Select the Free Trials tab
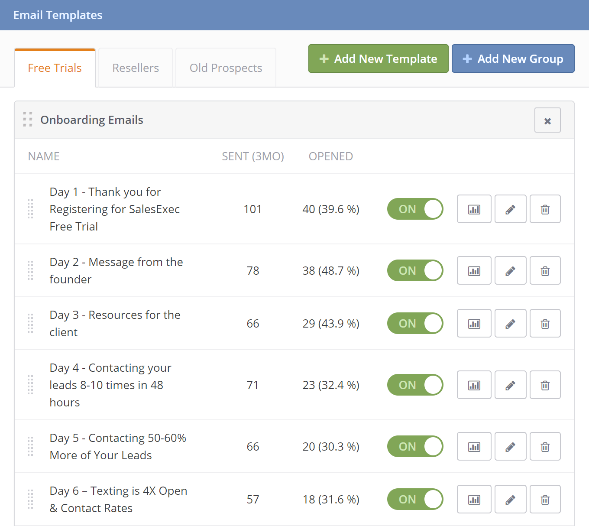Screen dimensions: 589x526 55,68
